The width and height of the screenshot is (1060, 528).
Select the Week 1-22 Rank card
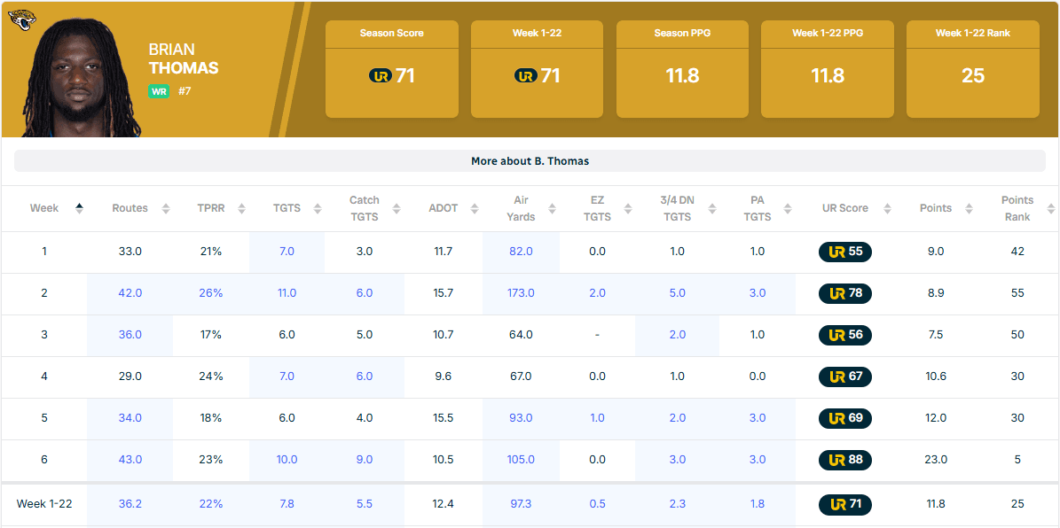(x=972, y=69)
